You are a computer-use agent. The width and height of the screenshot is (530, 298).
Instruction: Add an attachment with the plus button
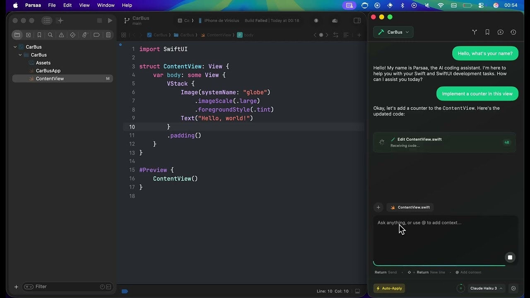click(x=378, y=207)
